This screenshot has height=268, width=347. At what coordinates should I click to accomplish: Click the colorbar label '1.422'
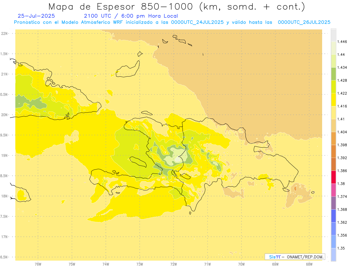pyautogui.click(x=342, y=93)
